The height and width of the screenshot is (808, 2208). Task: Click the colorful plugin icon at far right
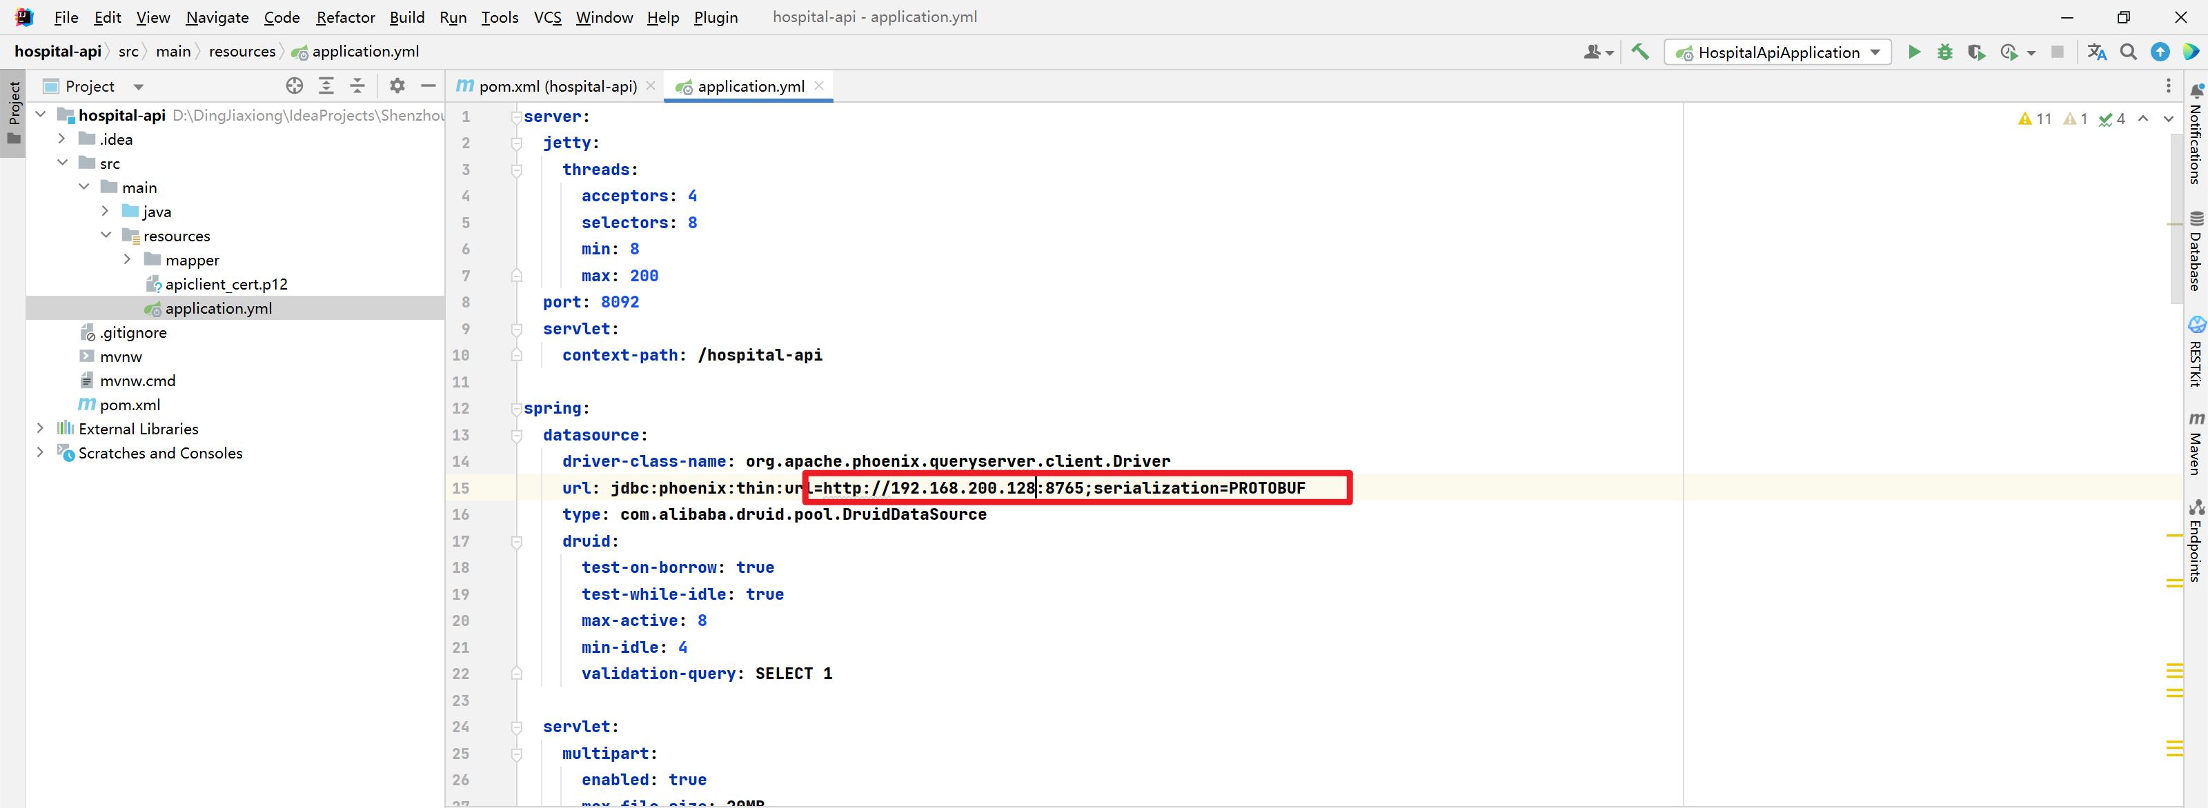click(2191, 52)
